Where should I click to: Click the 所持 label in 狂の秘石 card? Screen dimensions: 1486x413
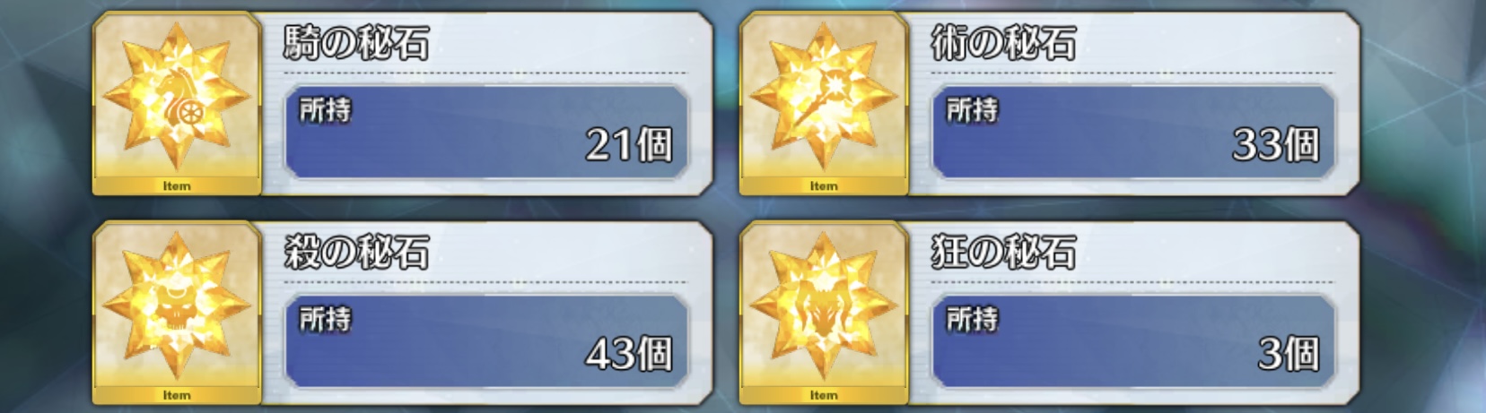pyautogui.click(x=973, y=319)
